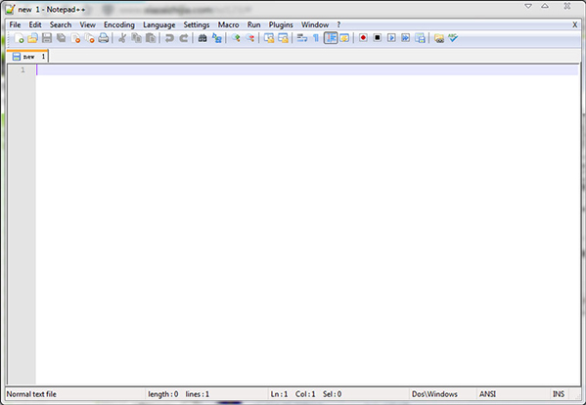The height and width of the screenshot is (405, 586).
Task: Open the File menu
Action: [15, 24]
